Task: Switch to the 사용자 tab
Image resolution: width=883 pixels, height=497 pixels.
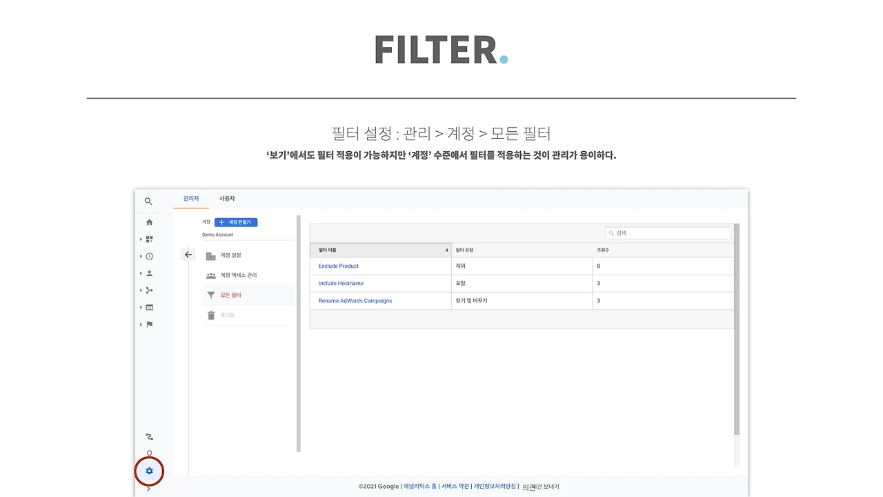Action: (x=227, y=198)
